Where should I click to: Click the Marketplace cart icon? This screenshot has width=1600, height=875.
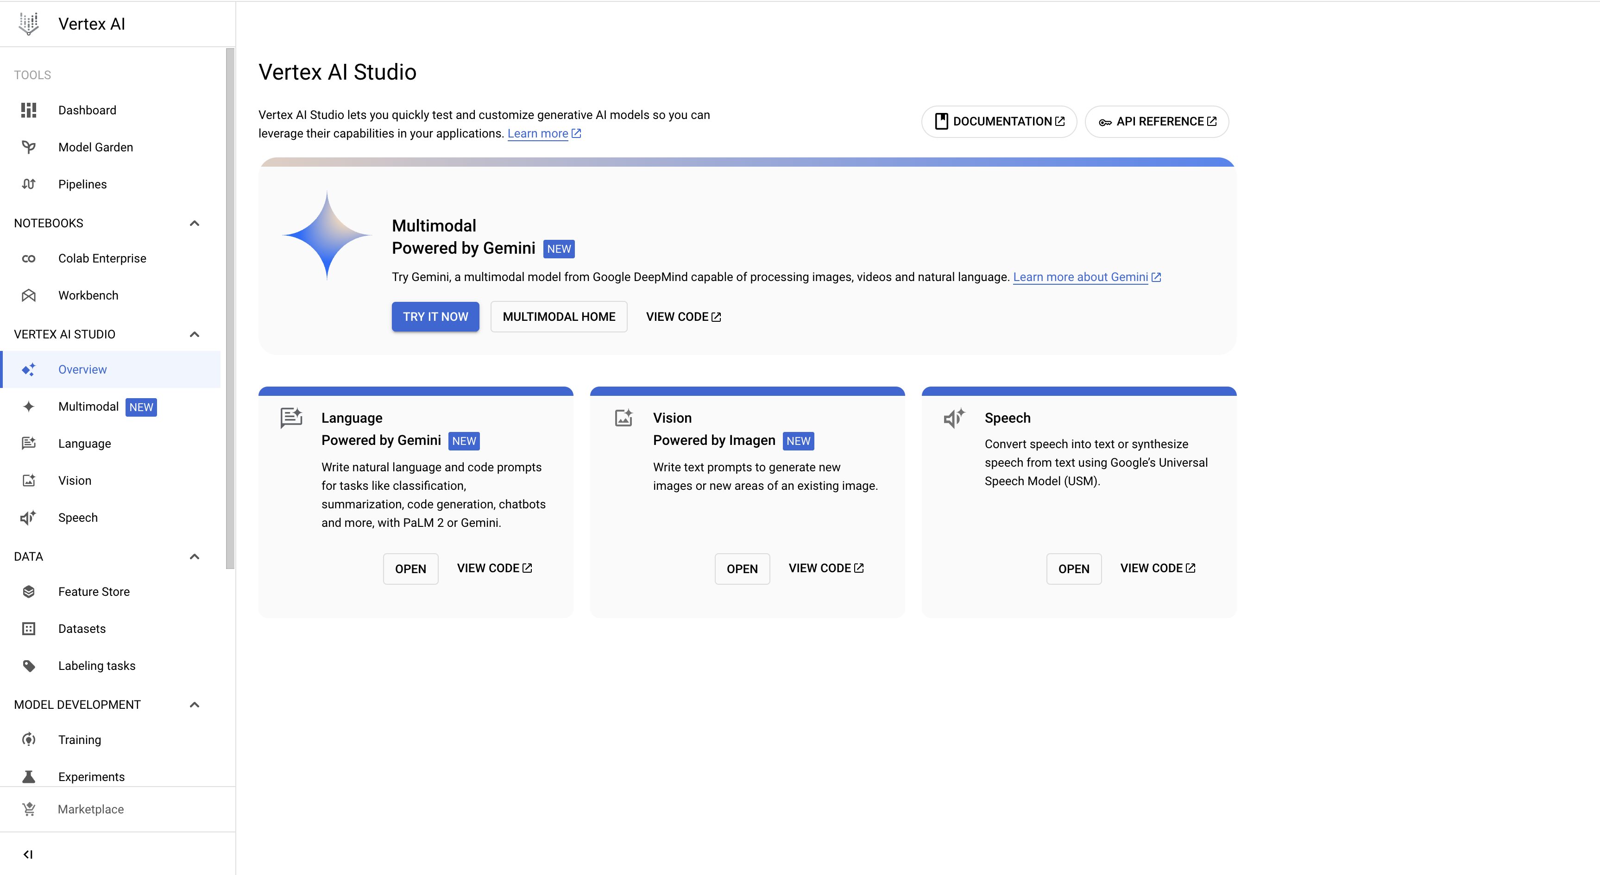(x=29, y=809)
